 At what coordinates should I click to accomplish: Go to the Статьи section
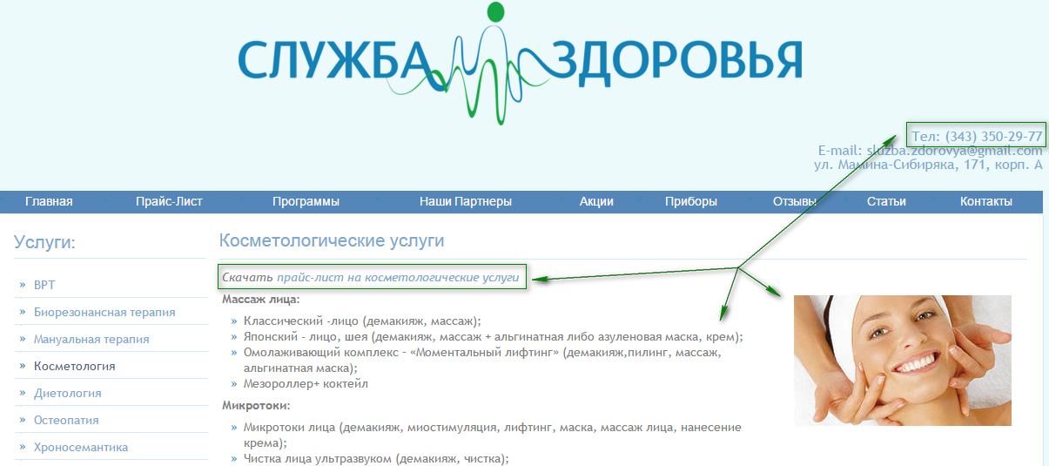886,201
